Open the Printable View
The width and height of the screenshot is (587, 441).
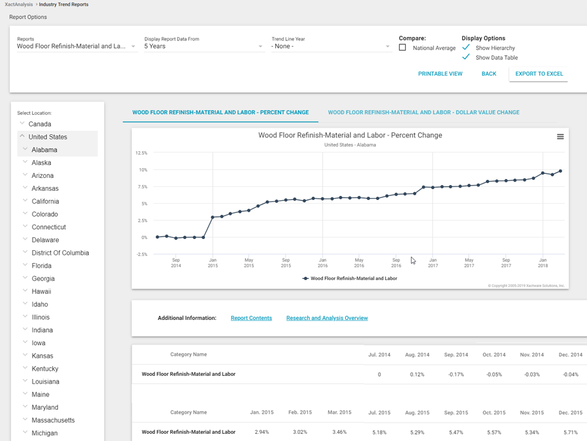click(x=440, y=74)
